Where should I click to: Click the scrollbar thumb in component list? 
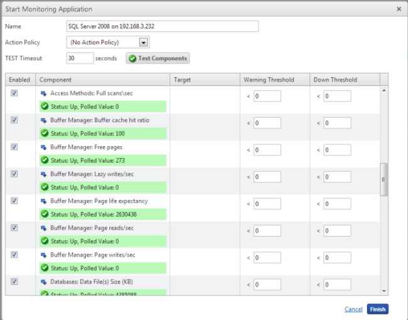(x=384, y=179)
